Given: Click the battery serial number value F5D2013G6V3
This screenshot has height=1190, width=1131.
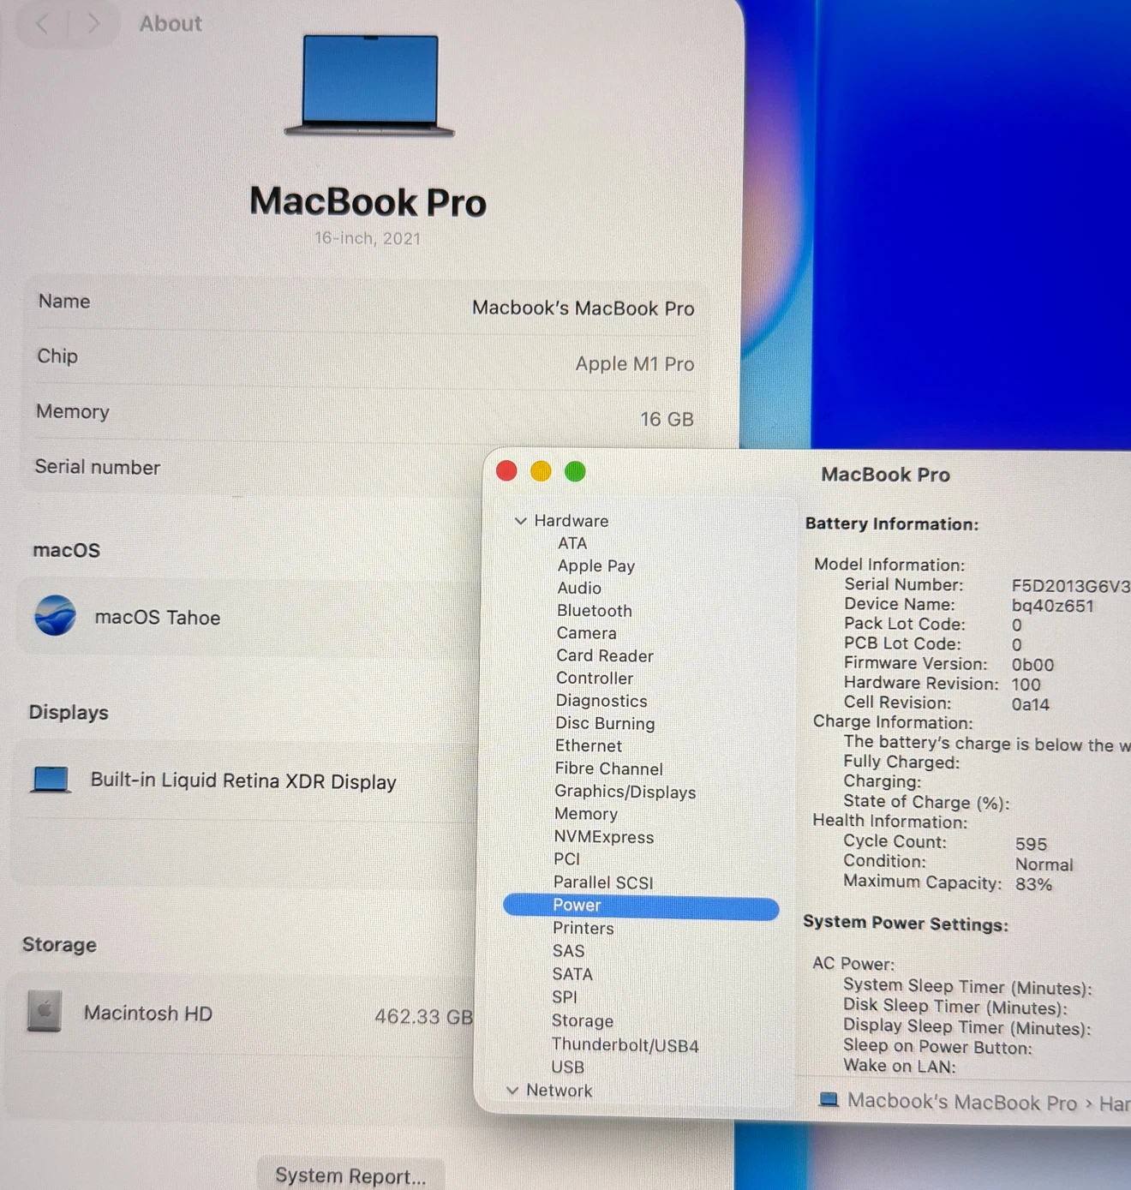Looking at the screenshot, I should tap(1071, 586).
